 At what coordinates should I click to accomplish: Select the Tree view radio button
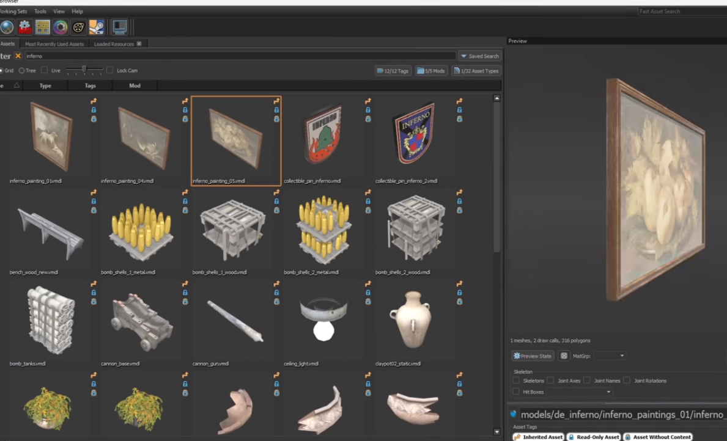(21, 71)
